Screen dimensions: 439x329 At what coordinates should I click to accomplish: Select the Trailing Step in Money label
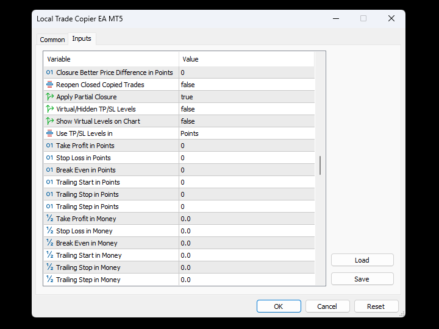coord(88,280)
